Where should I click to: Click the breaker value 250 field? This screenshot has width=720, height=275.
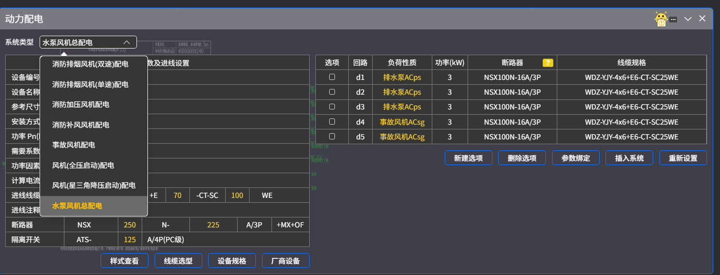coord(130,225)
